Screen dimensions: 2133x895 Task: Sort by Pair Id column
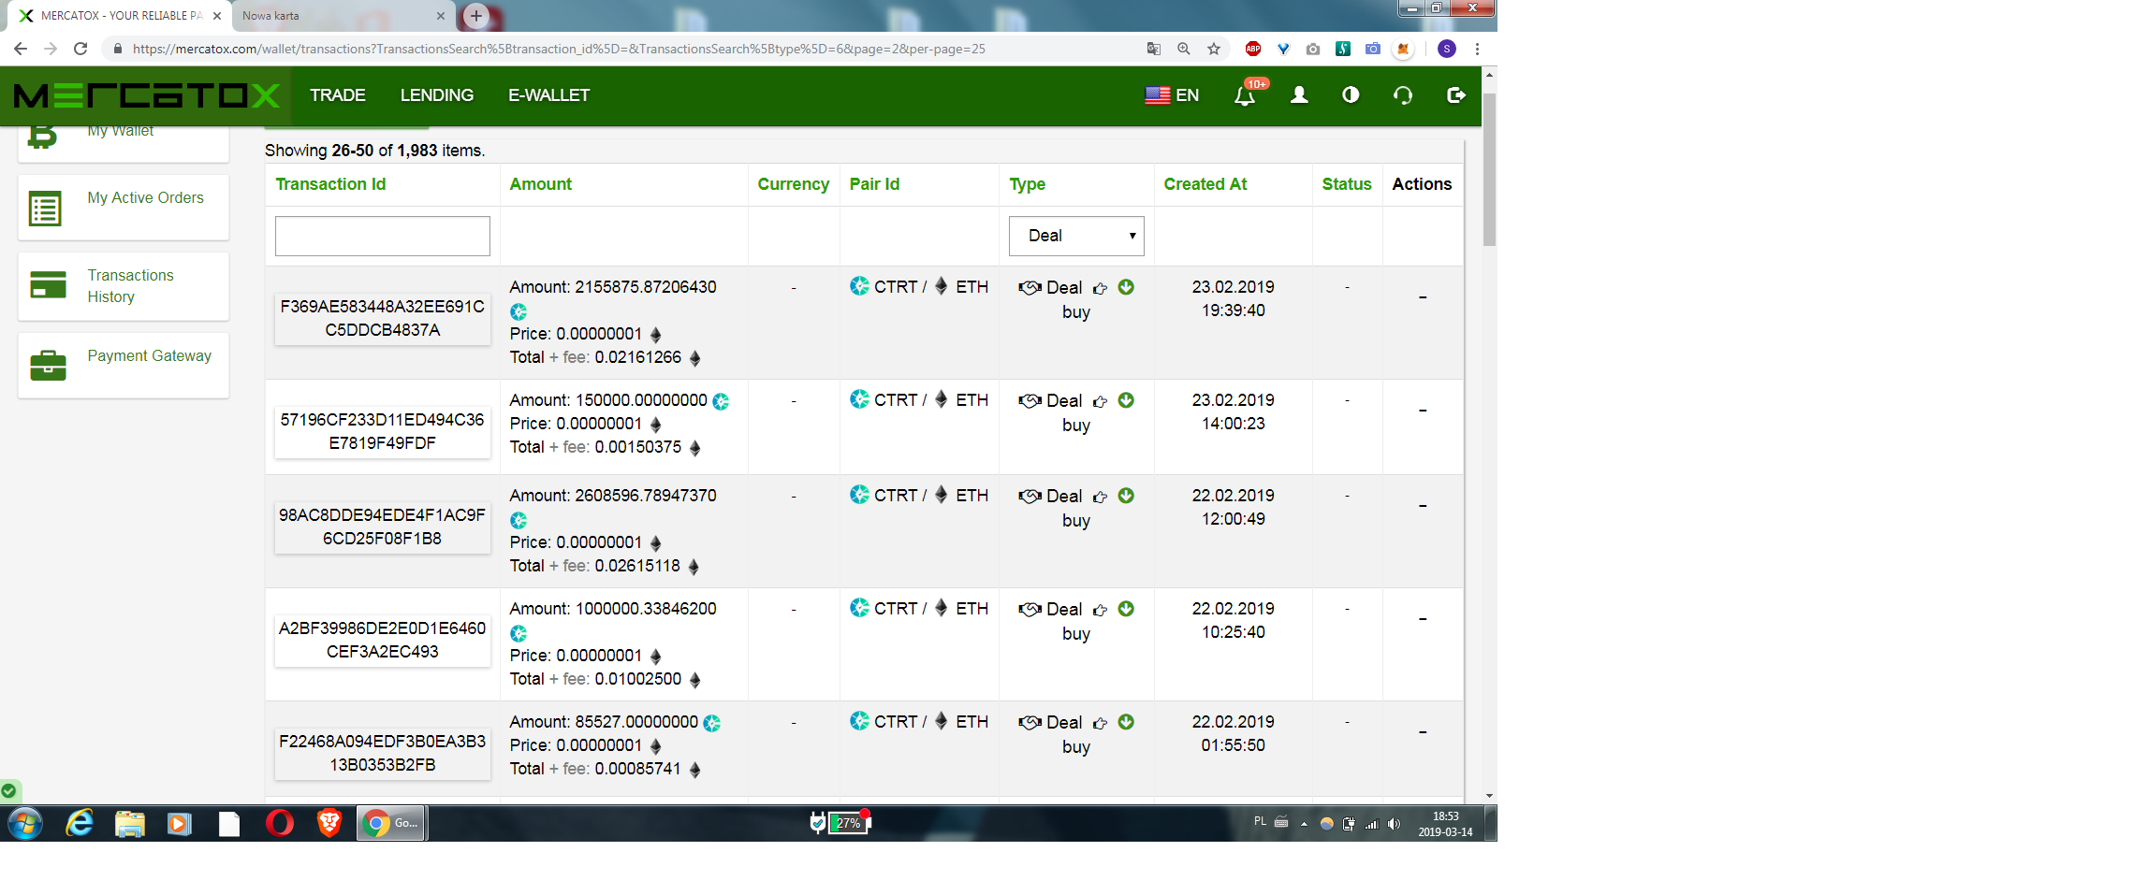[x=874, y=184]
